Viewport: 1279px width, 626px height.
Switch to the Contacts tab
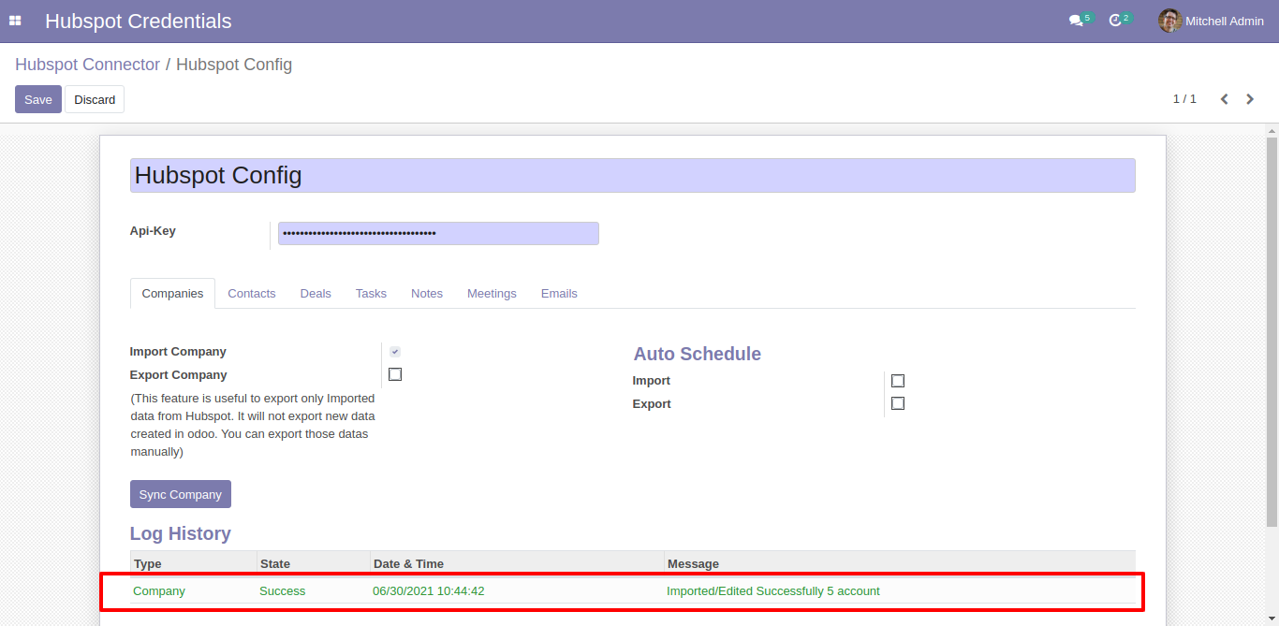pyautogui.click(x=252, y=294)
